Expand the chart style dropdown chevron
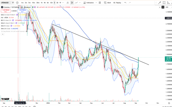This screenshot has height=107, width=172. tap(80, 3)
